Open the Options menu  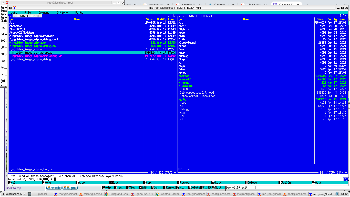tap(62, 13)
